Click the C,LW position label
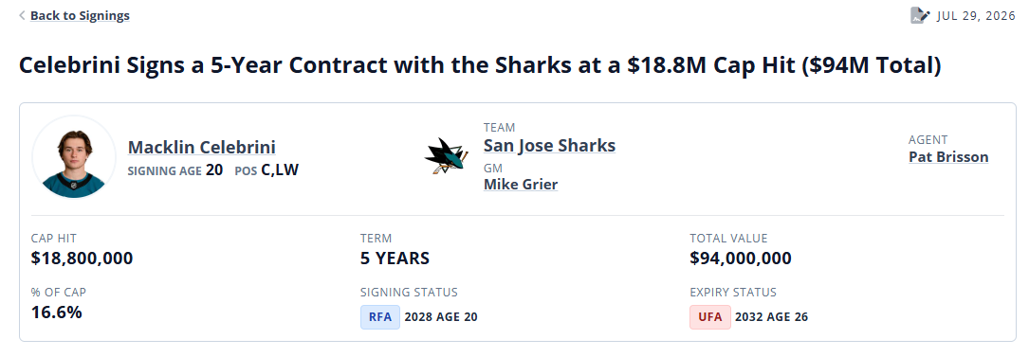The width and height of the screenshot is (1029, 357). [280, 170]
